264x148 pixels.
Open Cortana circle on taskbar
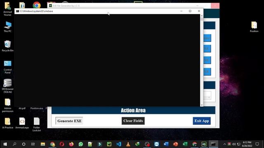pyautogui.click(x=24, y=144)
